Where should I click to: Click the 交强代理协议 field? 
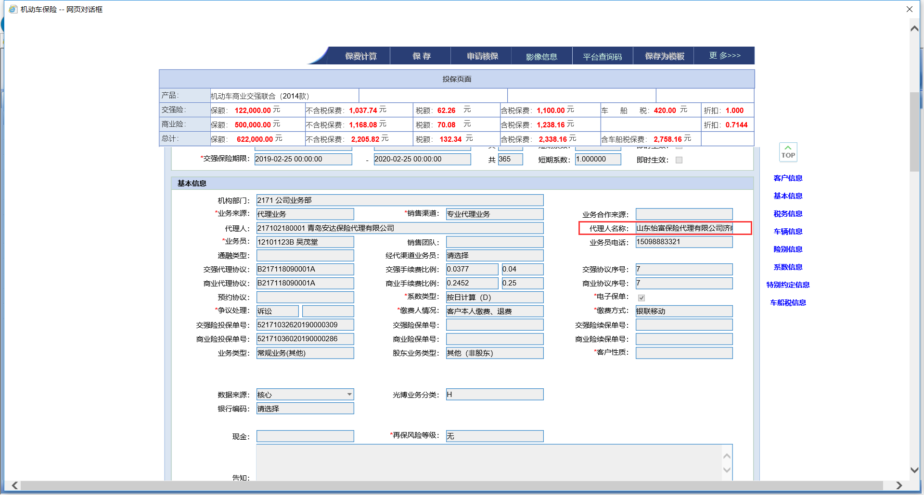tap(305, 269)
